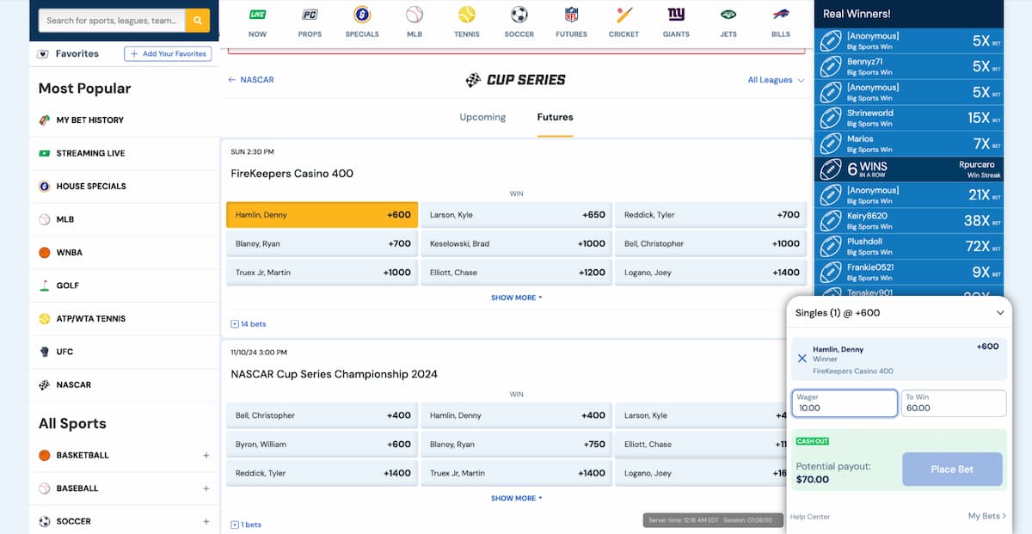Select Byron, William +600 odds
This screenshot has height=534, width=1032.
(322, 445)
